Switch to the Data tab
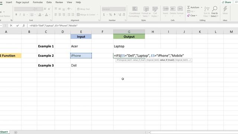This screenshot has height=134, width=238. click(x=49, y=2)
